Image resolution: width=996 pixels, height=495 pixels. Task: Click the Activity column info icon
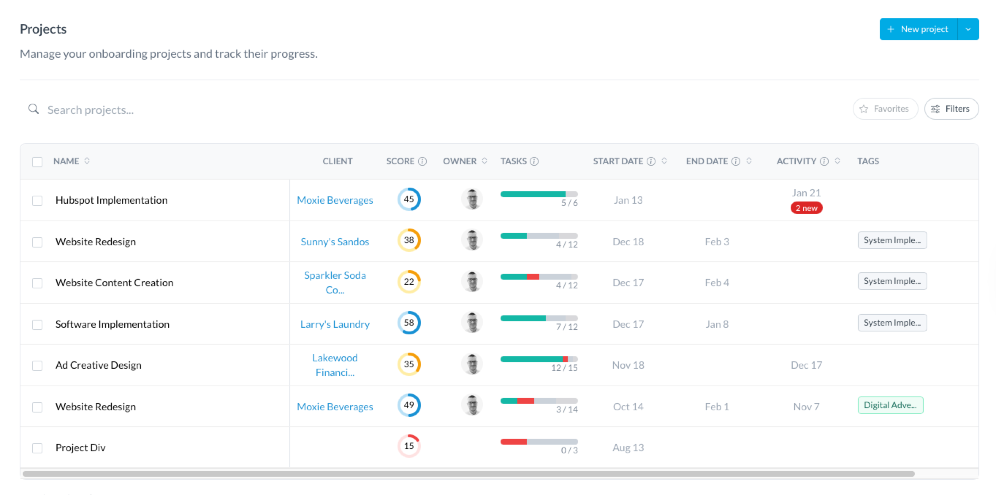824,161
